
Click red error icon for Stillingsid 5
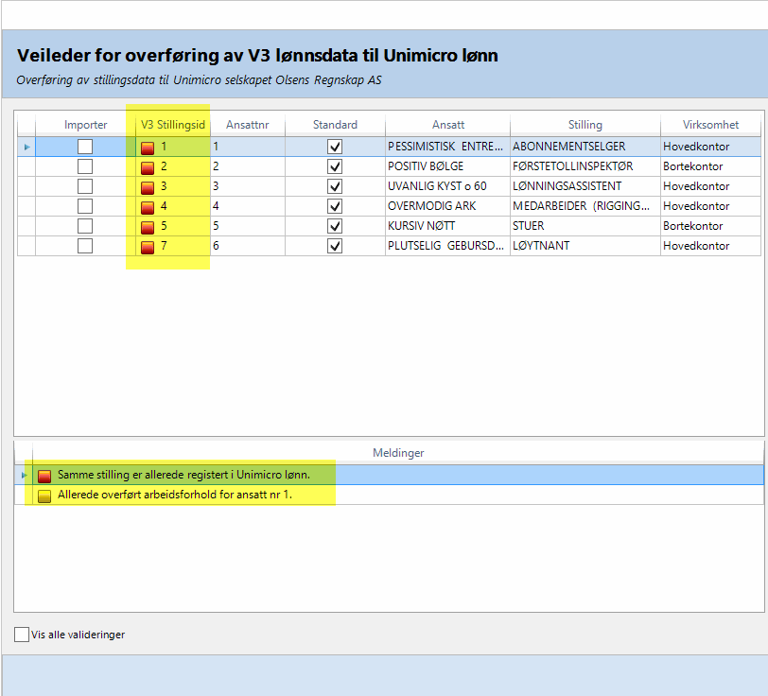pyautogui.click(x=148, y=227)
